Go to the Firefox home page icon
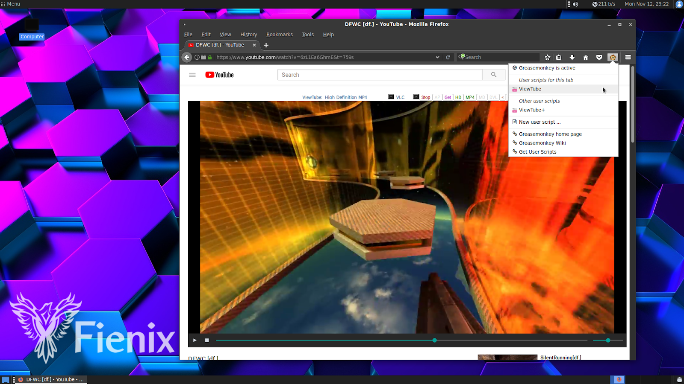 point(585,57)
